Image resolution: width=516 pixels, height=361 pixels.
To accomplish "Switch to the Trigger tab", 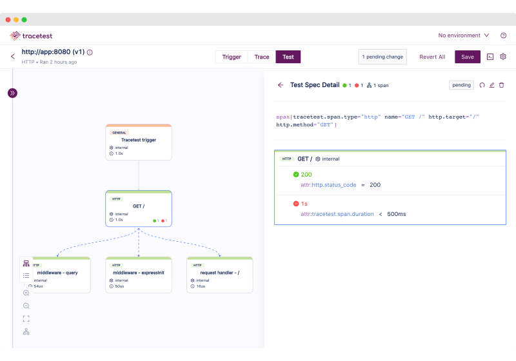I will 232,57.
